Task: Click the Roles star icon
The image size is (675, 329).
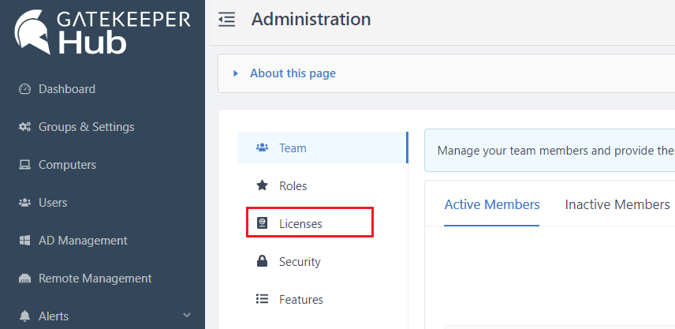Action: (x=263, y=186)
